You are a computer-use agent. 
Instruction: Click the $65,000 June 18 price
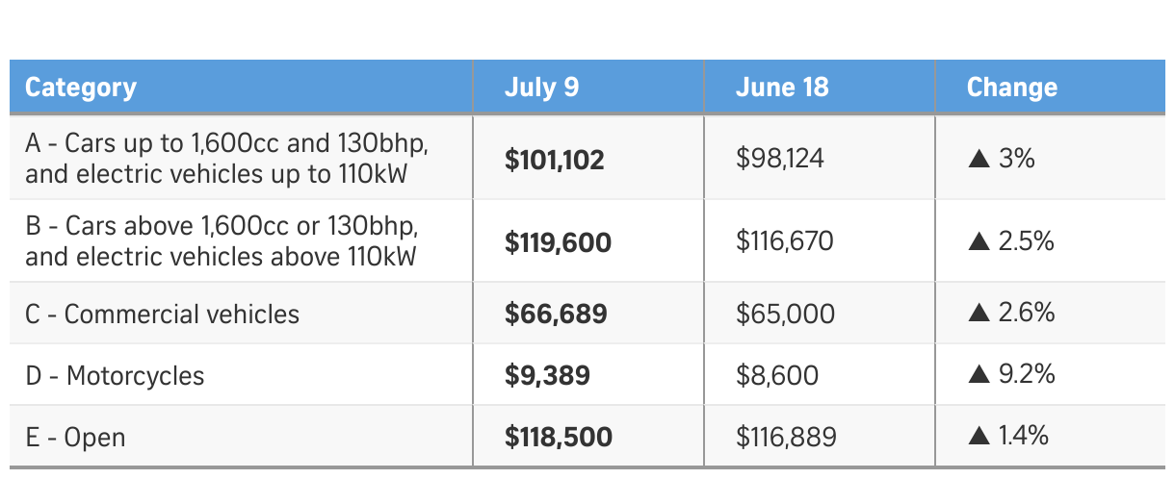tap(785, 314)
